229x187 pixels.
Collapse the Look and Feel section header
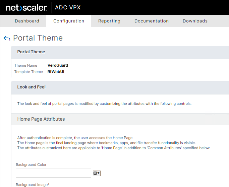pyautogui.click(x=32, y=87)
